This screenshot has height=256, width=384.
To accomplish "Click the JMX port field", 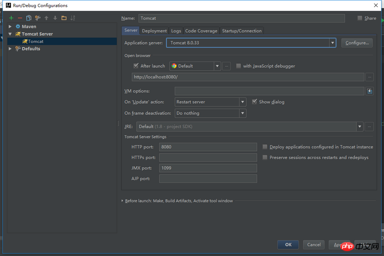I will (x=208, y=168).
